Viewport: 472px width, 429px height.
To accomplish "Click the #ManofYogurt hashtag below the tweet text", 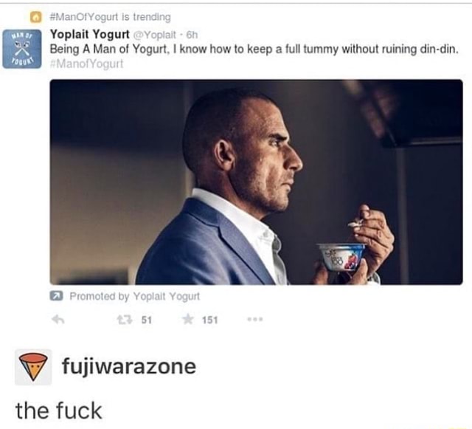I will (87, 64).
